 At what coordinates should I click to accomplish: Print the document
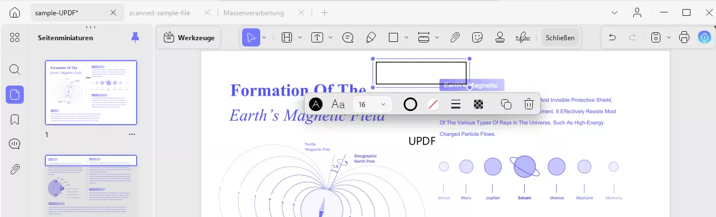coord(684,37)
